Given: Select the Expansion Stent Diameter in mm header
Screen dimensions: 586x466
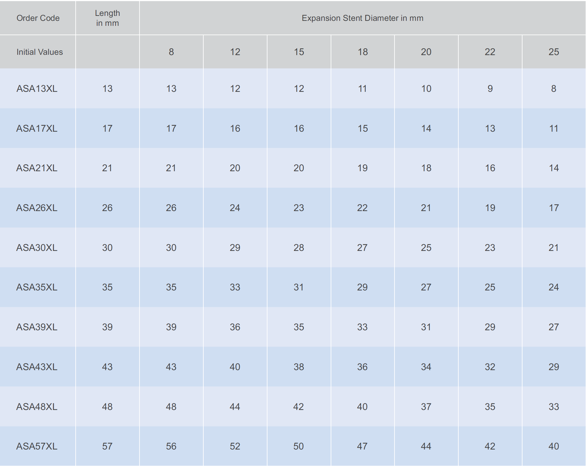Looking at the screenshot, I should click(x=362, y=18).
